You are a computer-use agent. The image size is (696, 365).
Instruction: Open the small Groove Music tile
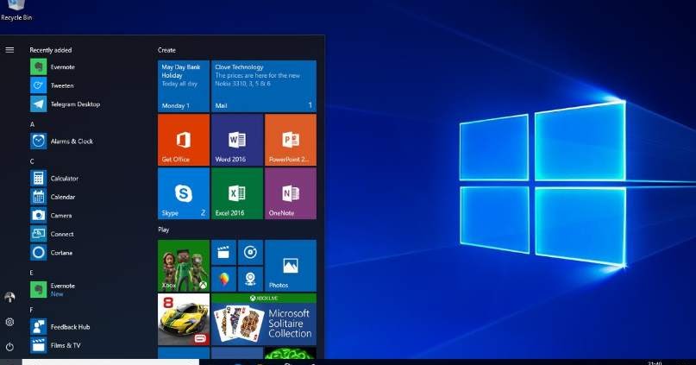[x=250, y=253]
